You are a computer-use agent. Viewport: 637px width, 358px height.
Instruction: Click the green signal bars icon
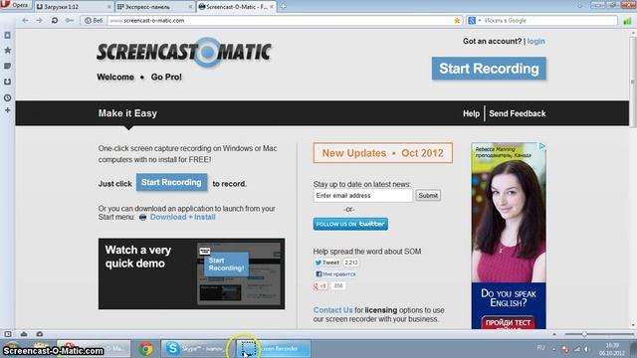628,20
